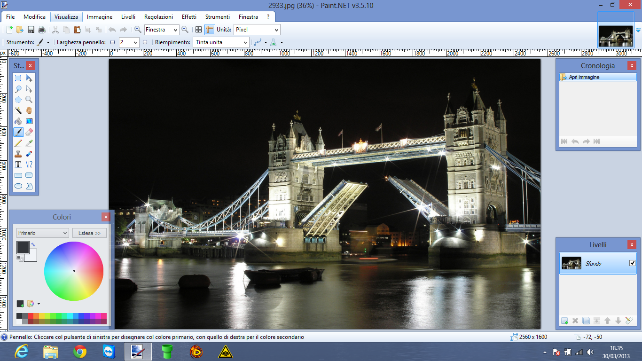
Task: Select the Recolor tool
Action: coord(29,154)
